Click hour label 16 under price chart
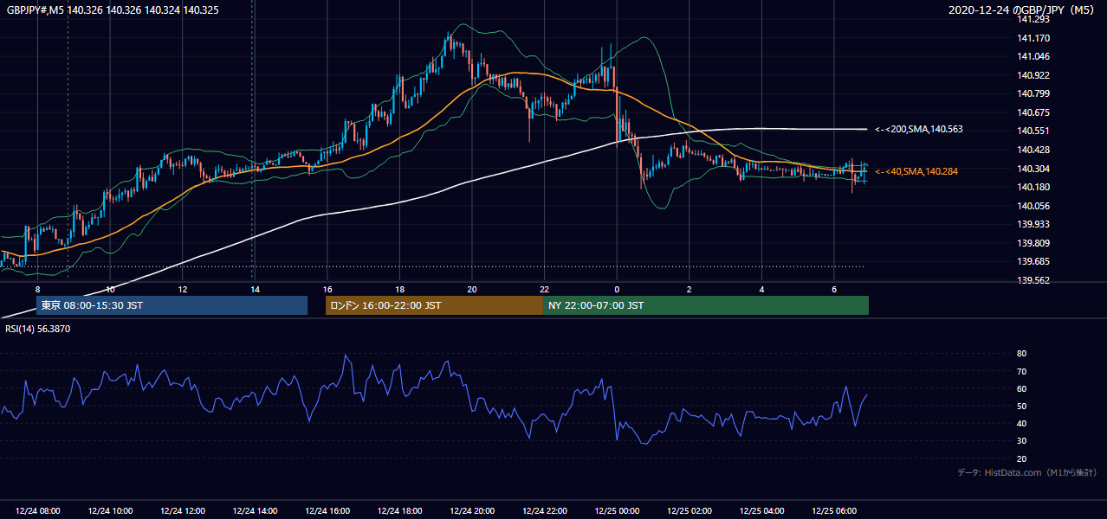This screenshot has width=1107, height=519. tap(327, 289)
